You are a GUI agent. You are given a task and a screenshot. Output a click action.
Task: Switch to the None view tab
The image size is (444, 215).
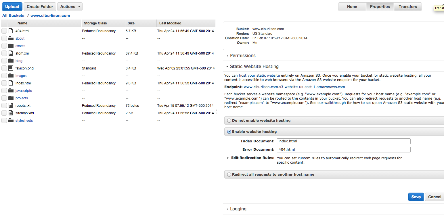click(x=352, y=7)
